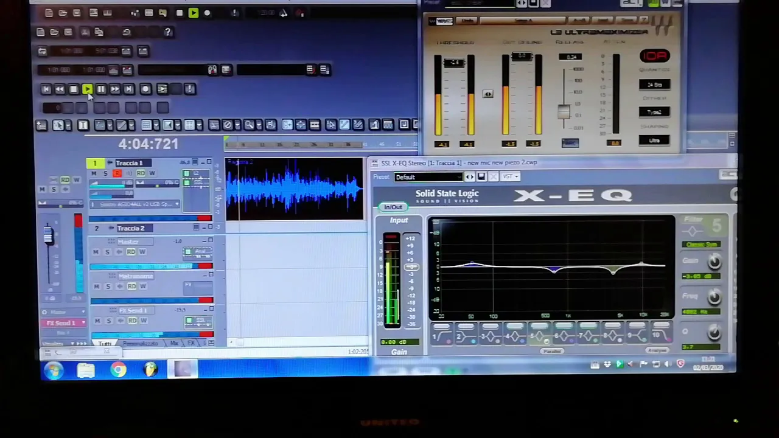
Task: Click the question mark help icon
Action: pyautogui.click(x=168, y=32)
